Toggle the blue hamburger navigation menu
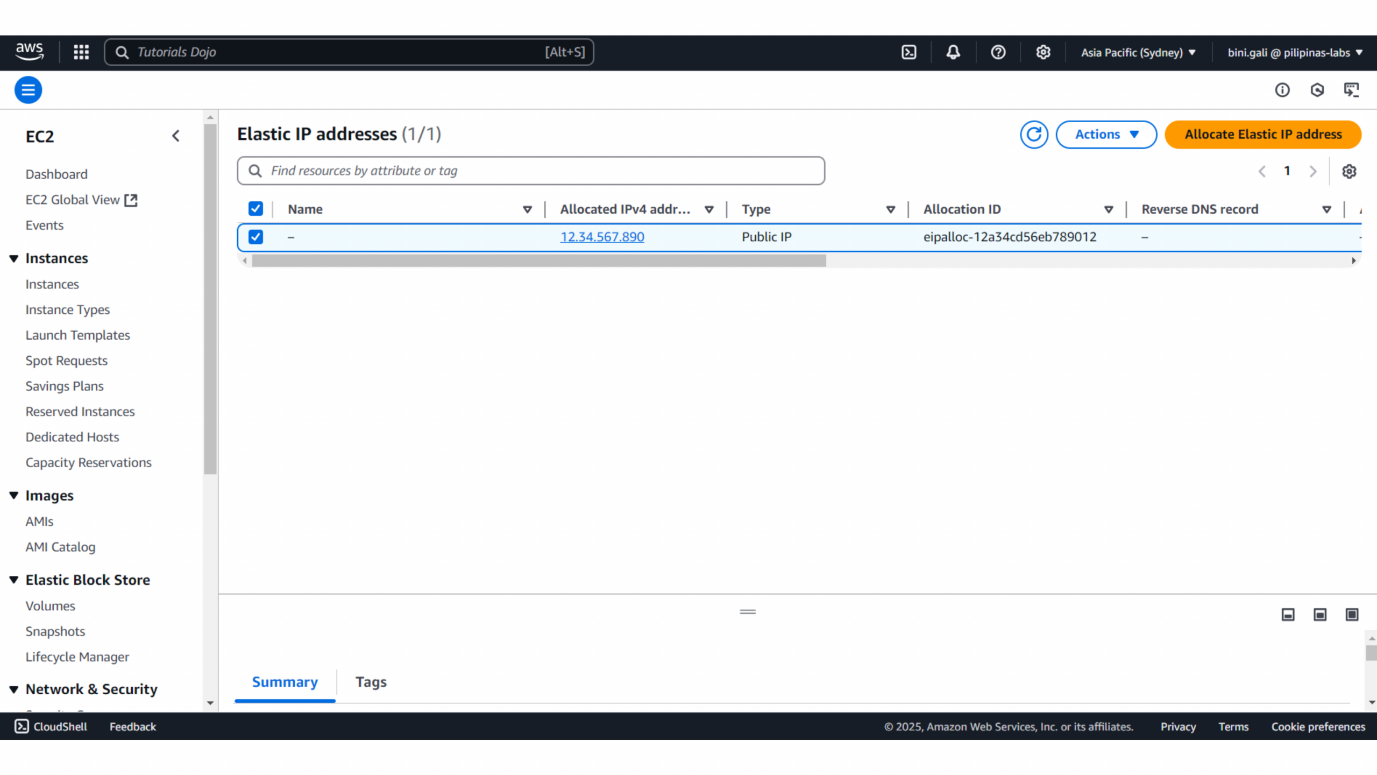This screenshot has width=1377, height=775. point(28,90)
